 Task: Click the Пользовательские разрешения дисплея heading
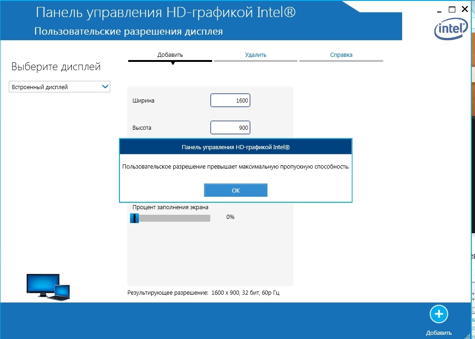(x=129, y=32)
